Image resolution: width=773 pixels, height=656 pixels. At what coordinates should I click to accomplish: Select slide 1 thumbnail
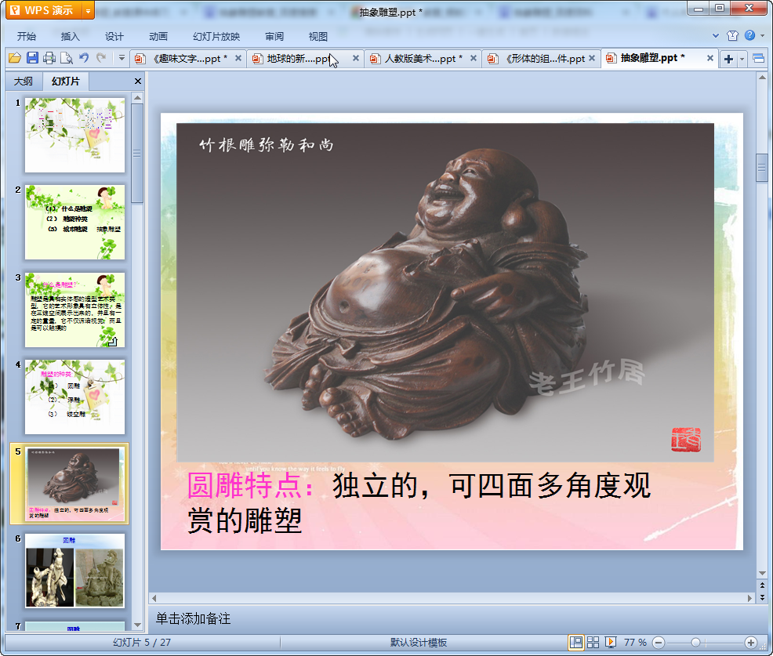pos(75,135)
